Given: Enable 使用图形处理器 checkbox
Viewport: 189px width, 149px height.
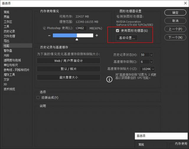Looking at the screenshot, I should coord(118,31).
